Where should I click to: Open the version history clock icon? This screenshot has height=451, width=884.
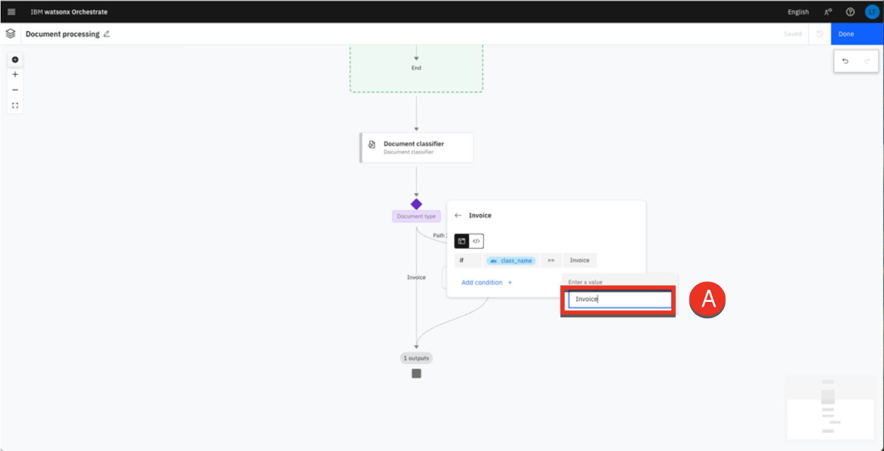coord(820,34)
